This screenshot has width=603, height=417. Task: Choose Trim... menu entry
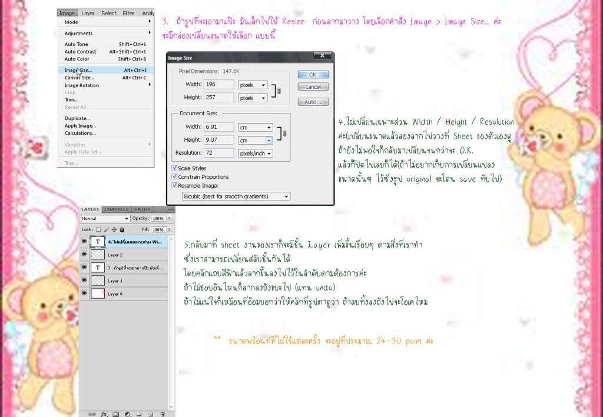[x=106, y=99]
